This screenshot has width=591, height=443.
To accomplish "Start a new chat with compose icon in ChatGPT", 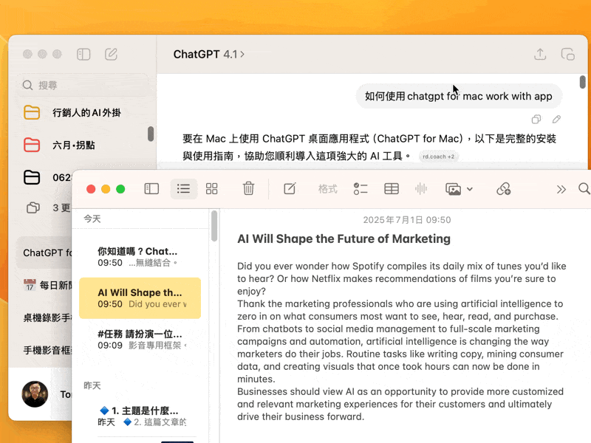I will 112,54.
